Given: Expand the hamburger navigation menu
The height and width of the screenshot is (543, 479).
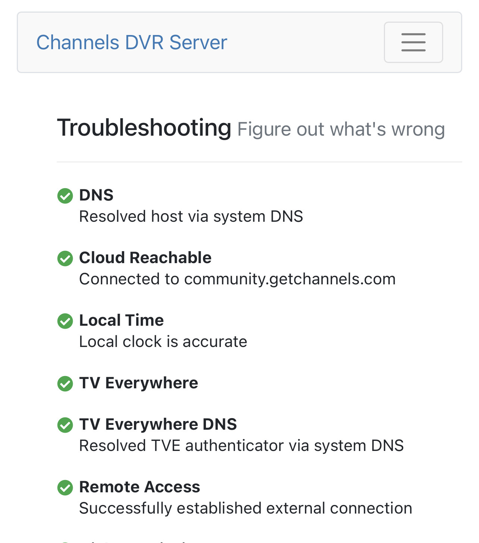Looking at the screenshot, I should (x=413, y=42).
